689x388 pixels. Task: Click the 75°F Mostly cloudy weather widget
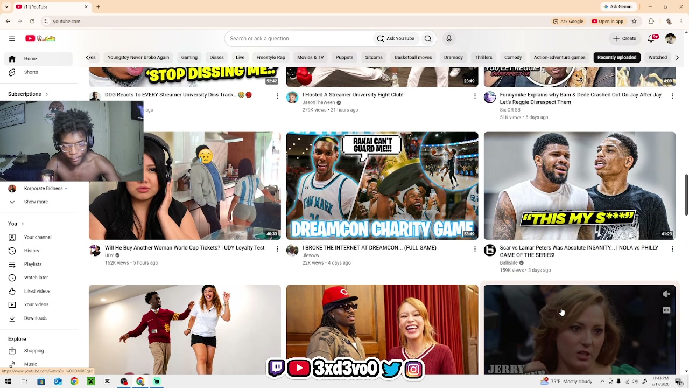click(567, 382)
